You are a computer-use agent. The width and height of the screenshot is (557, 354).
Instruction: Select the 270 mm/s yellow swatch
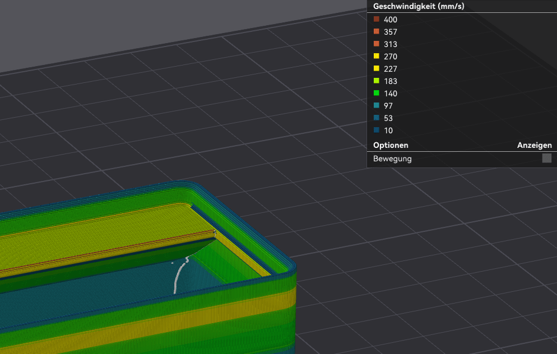point(377,56)
